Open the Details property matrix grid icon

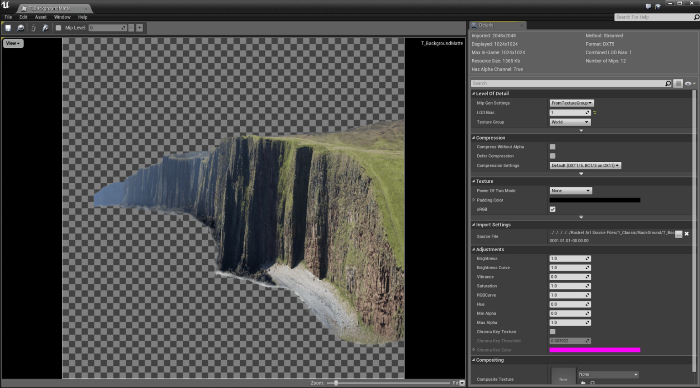(x=678, y=83)
